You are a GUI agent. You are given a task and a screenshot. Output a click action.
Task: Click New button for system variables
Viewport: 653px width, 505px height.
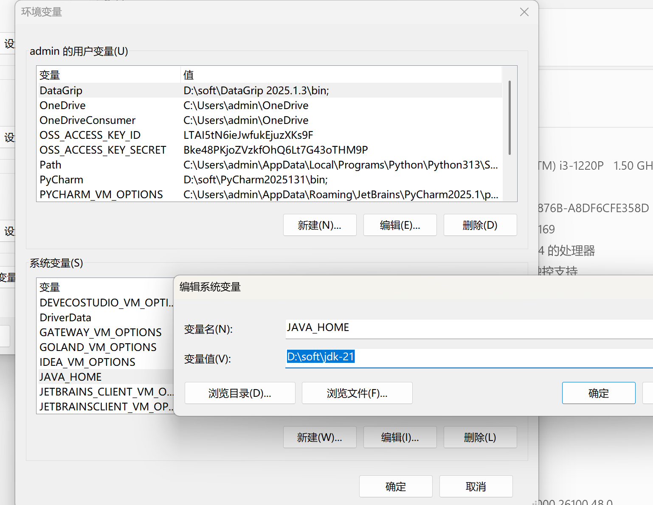pyautogui.click(x=319, y=437)
